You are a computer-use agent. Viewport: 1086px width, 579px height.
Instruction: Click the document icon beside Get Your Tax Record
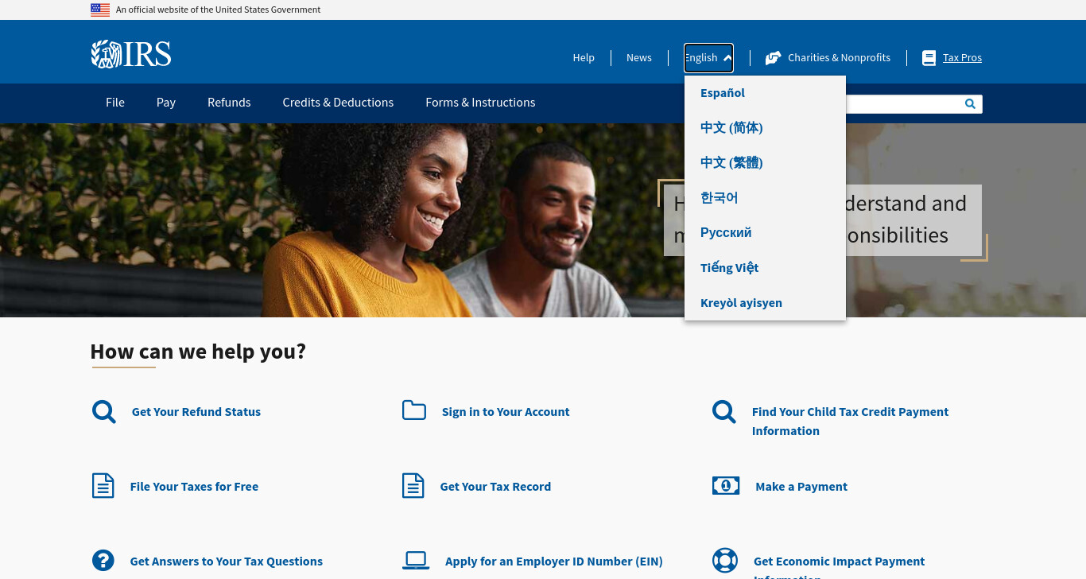point(413,485)
